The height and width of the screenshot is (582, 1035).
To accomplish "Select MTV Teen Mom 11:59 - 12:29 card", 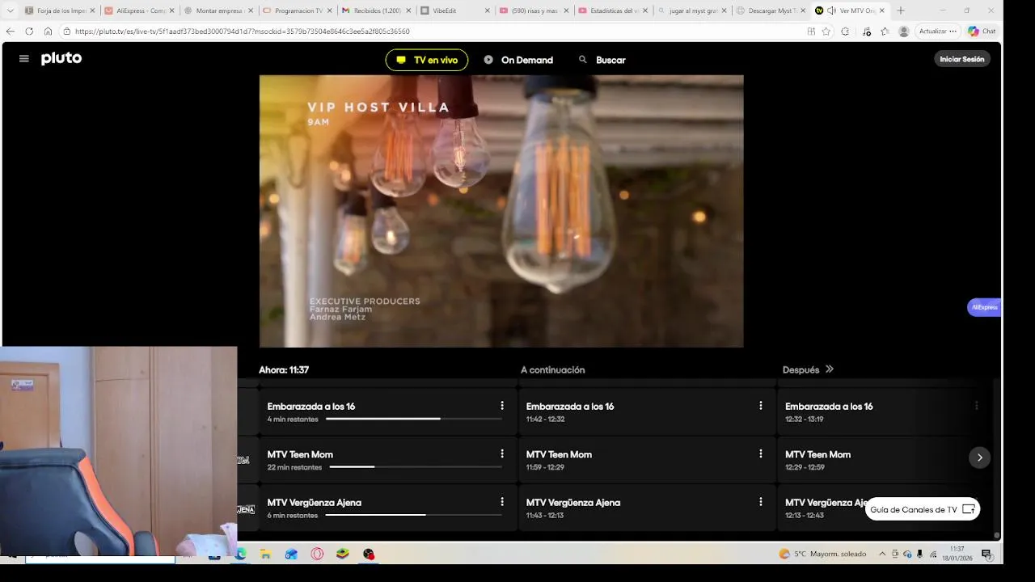I will (647, 460).
